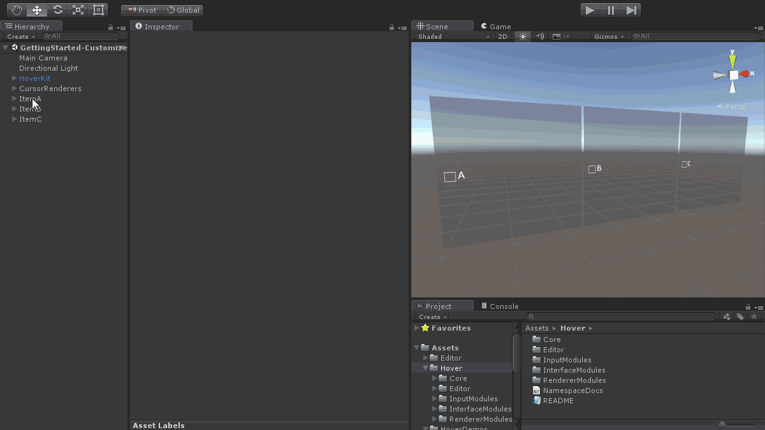Screen dimensions: 765x430
Task: Expand the HoverKit object in Hierarchy
Action: tap(15, 78)
